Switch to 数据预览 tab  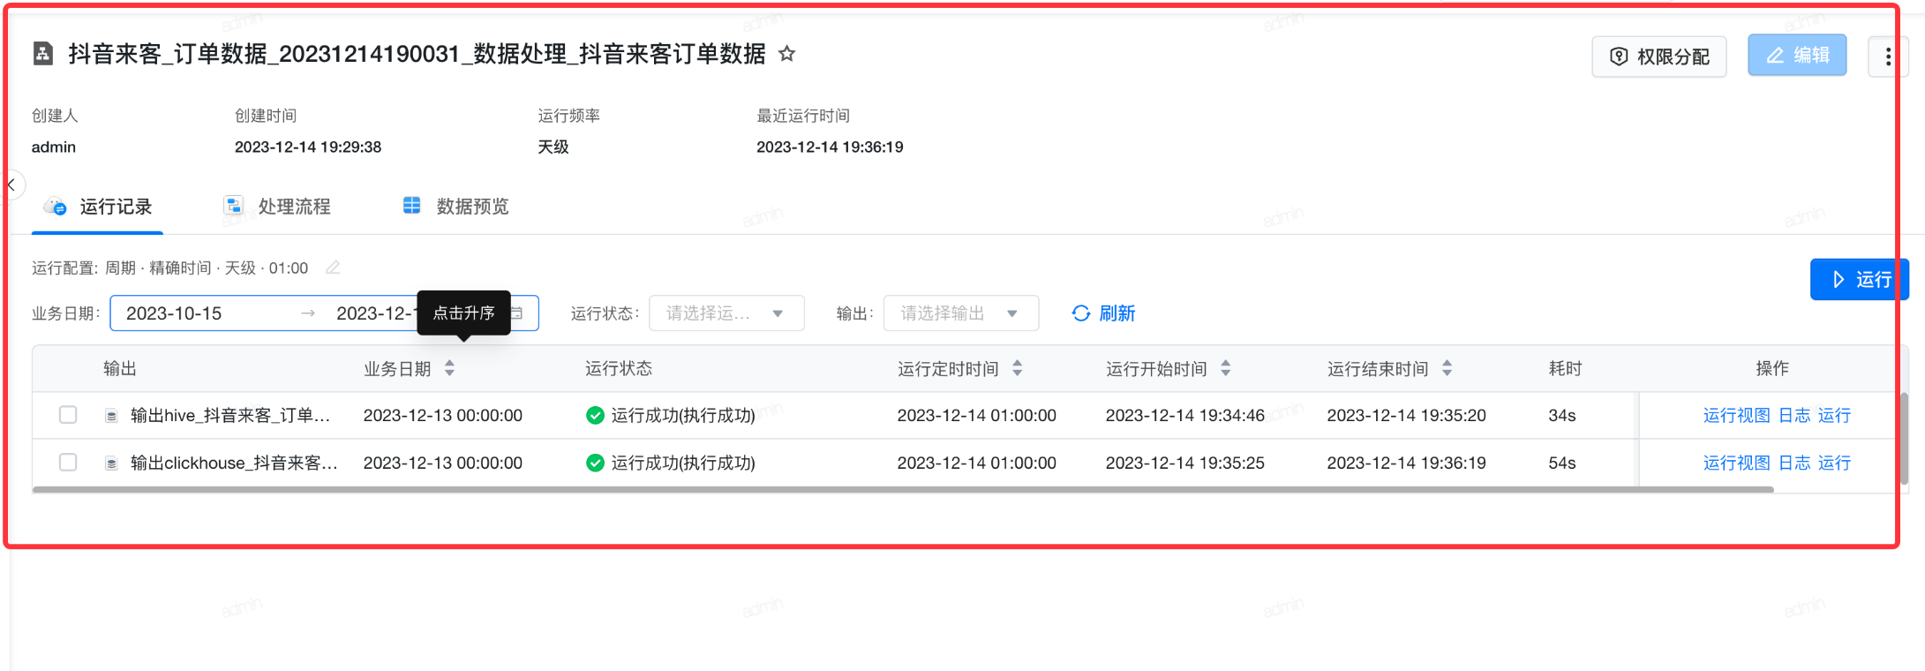(x=455, y=207)
